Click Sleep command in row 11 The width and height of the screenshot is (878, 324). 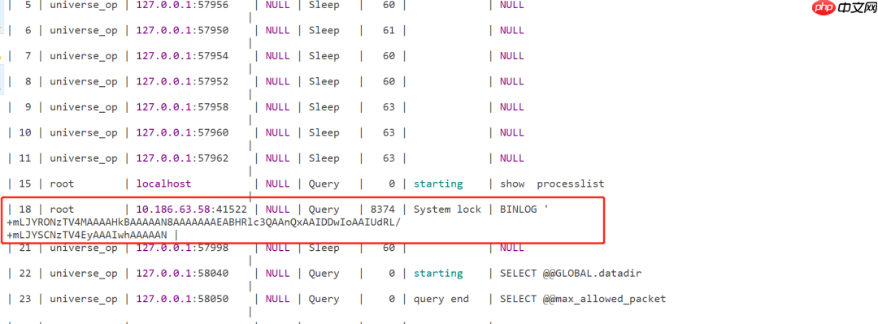pos(324,159)
